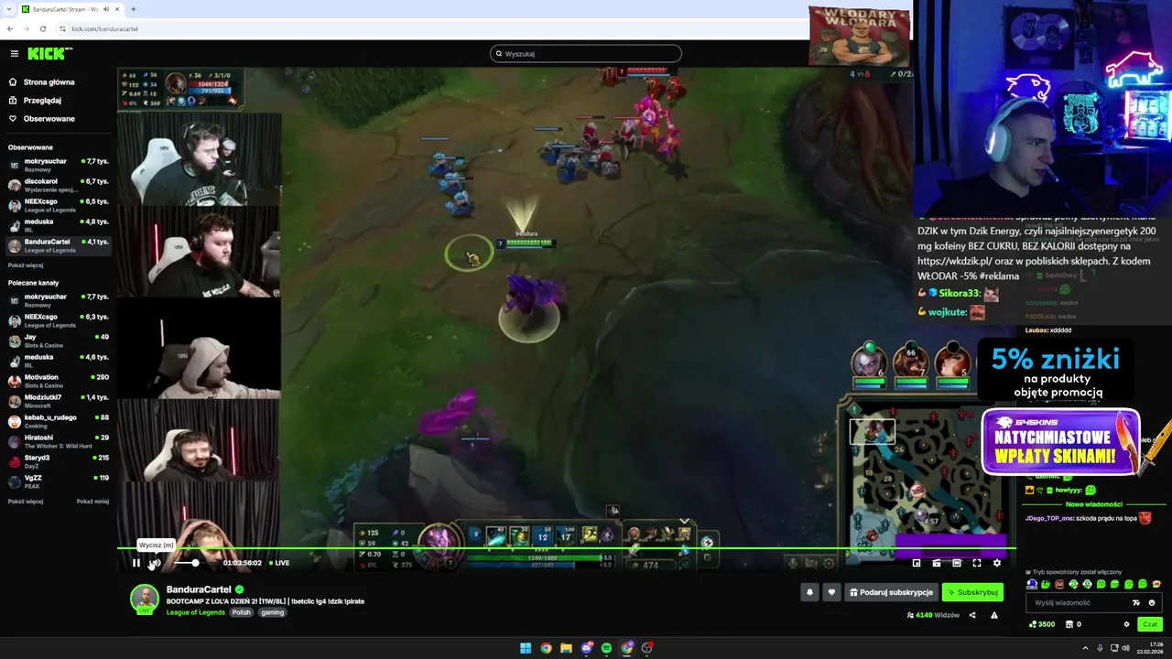Expand recommended list with Pokaż więcej

tap(26, 502)
